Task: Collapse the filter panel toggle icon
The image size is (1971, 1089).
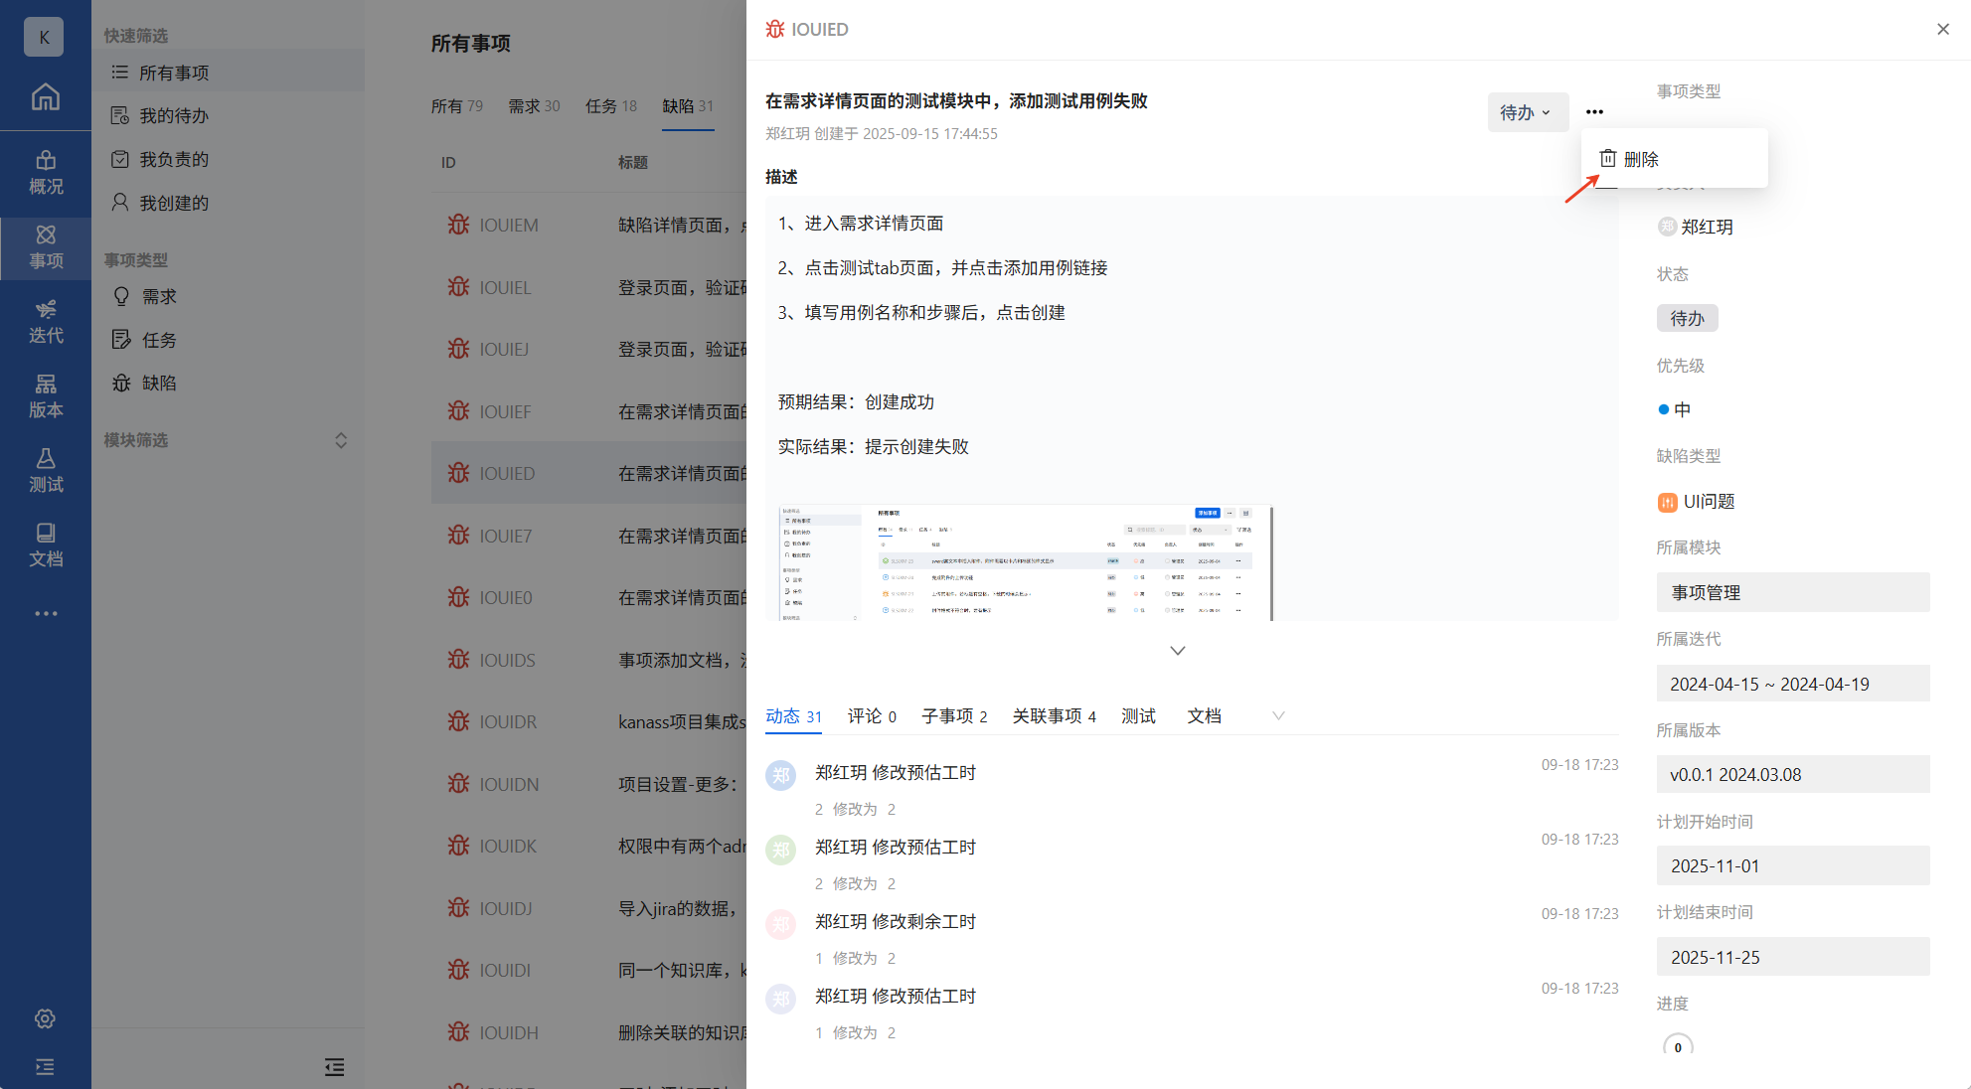Action: (334, 1067)
